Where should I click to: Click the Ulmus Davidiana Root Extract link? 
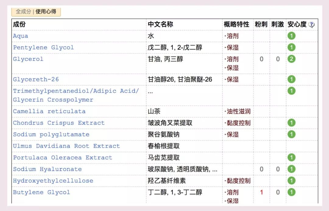(x=66, y=146)
